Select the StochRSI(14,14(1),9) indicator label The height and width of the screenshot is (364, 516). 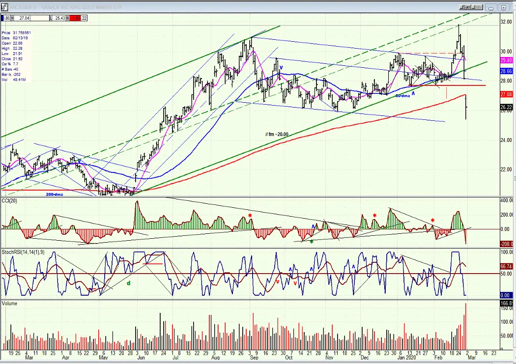click(23, 252)
